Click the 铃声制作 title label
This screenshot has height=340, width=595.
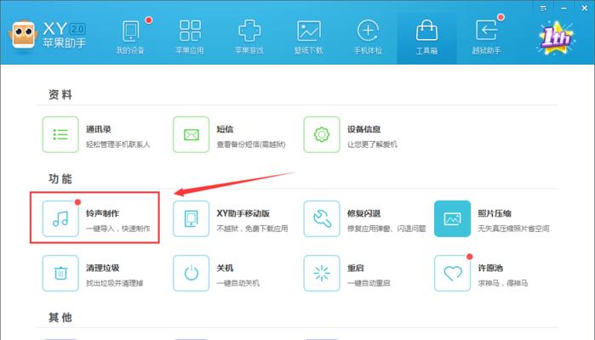pos(102,213)
